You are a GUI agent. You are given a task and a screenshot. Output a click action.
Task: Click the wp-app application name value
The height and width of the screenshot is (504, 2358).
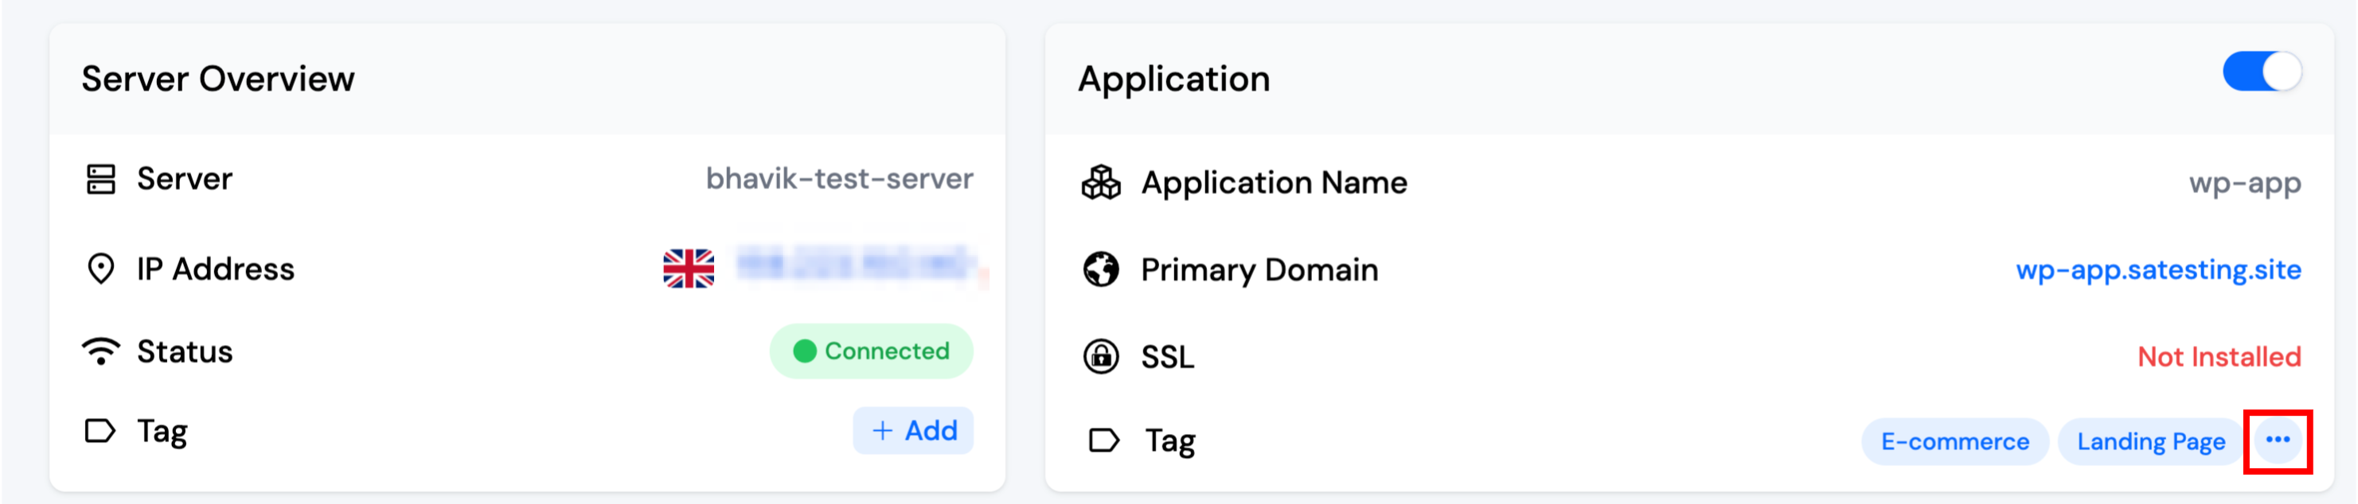2244,183
